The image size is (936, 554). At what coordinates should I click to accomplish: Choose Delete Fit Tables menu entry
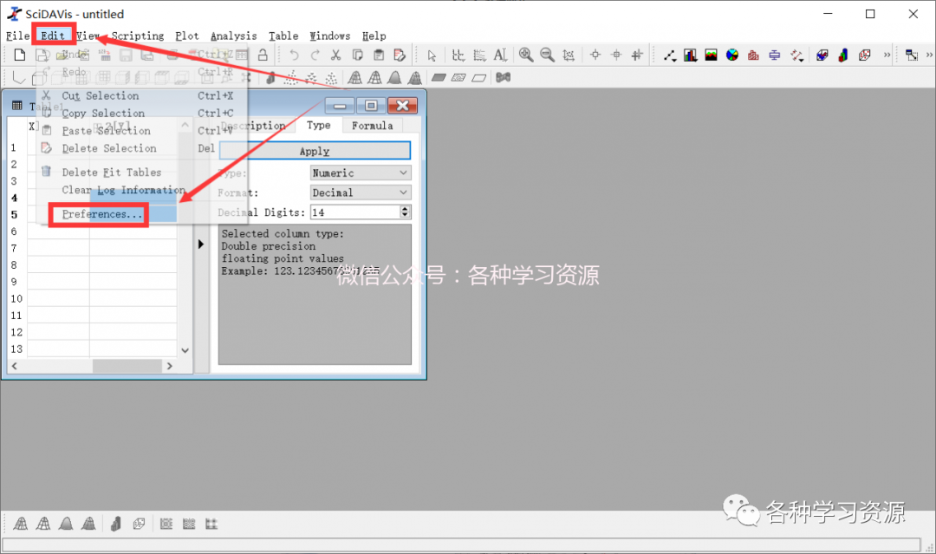112,173
